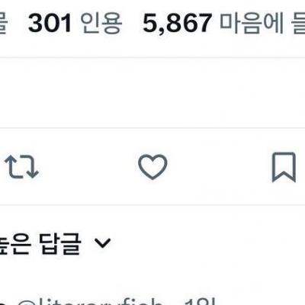Tap the retweet icon in the action row
305x305 pixels.
21,166
